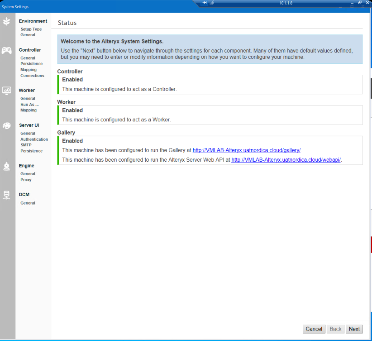Click the signal strength icon in session bar
Image resolution: width=372 pixels, height=341 pixels.
212,3
